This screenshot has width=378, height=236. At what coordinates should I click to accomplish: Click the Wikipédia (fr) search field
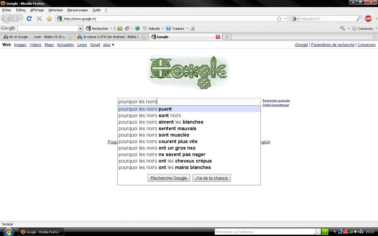[x=327, y=19]
